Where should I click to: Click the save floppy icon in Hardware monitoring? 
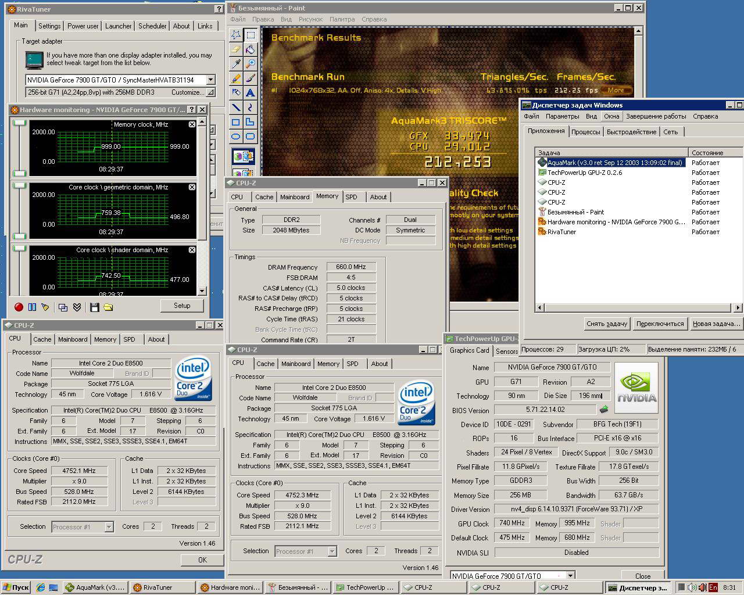[x=95, y=307]
